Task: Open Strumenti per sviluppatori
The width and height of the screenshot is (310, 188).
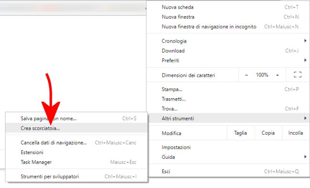Action: 76,177
